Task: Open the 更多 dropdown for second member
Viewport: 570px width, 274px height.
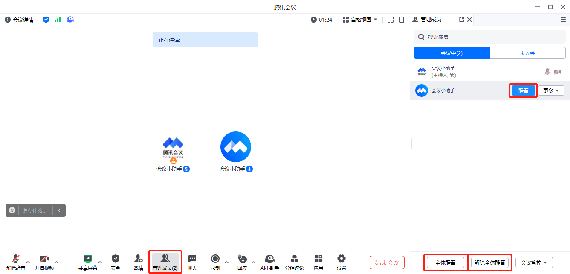Action: (551, 90)
